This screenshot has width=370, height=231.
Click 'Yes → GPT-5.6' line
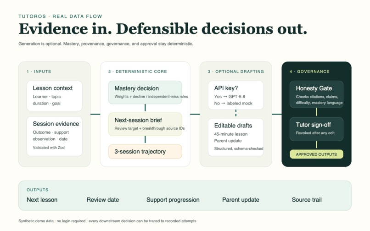point(230,97)
